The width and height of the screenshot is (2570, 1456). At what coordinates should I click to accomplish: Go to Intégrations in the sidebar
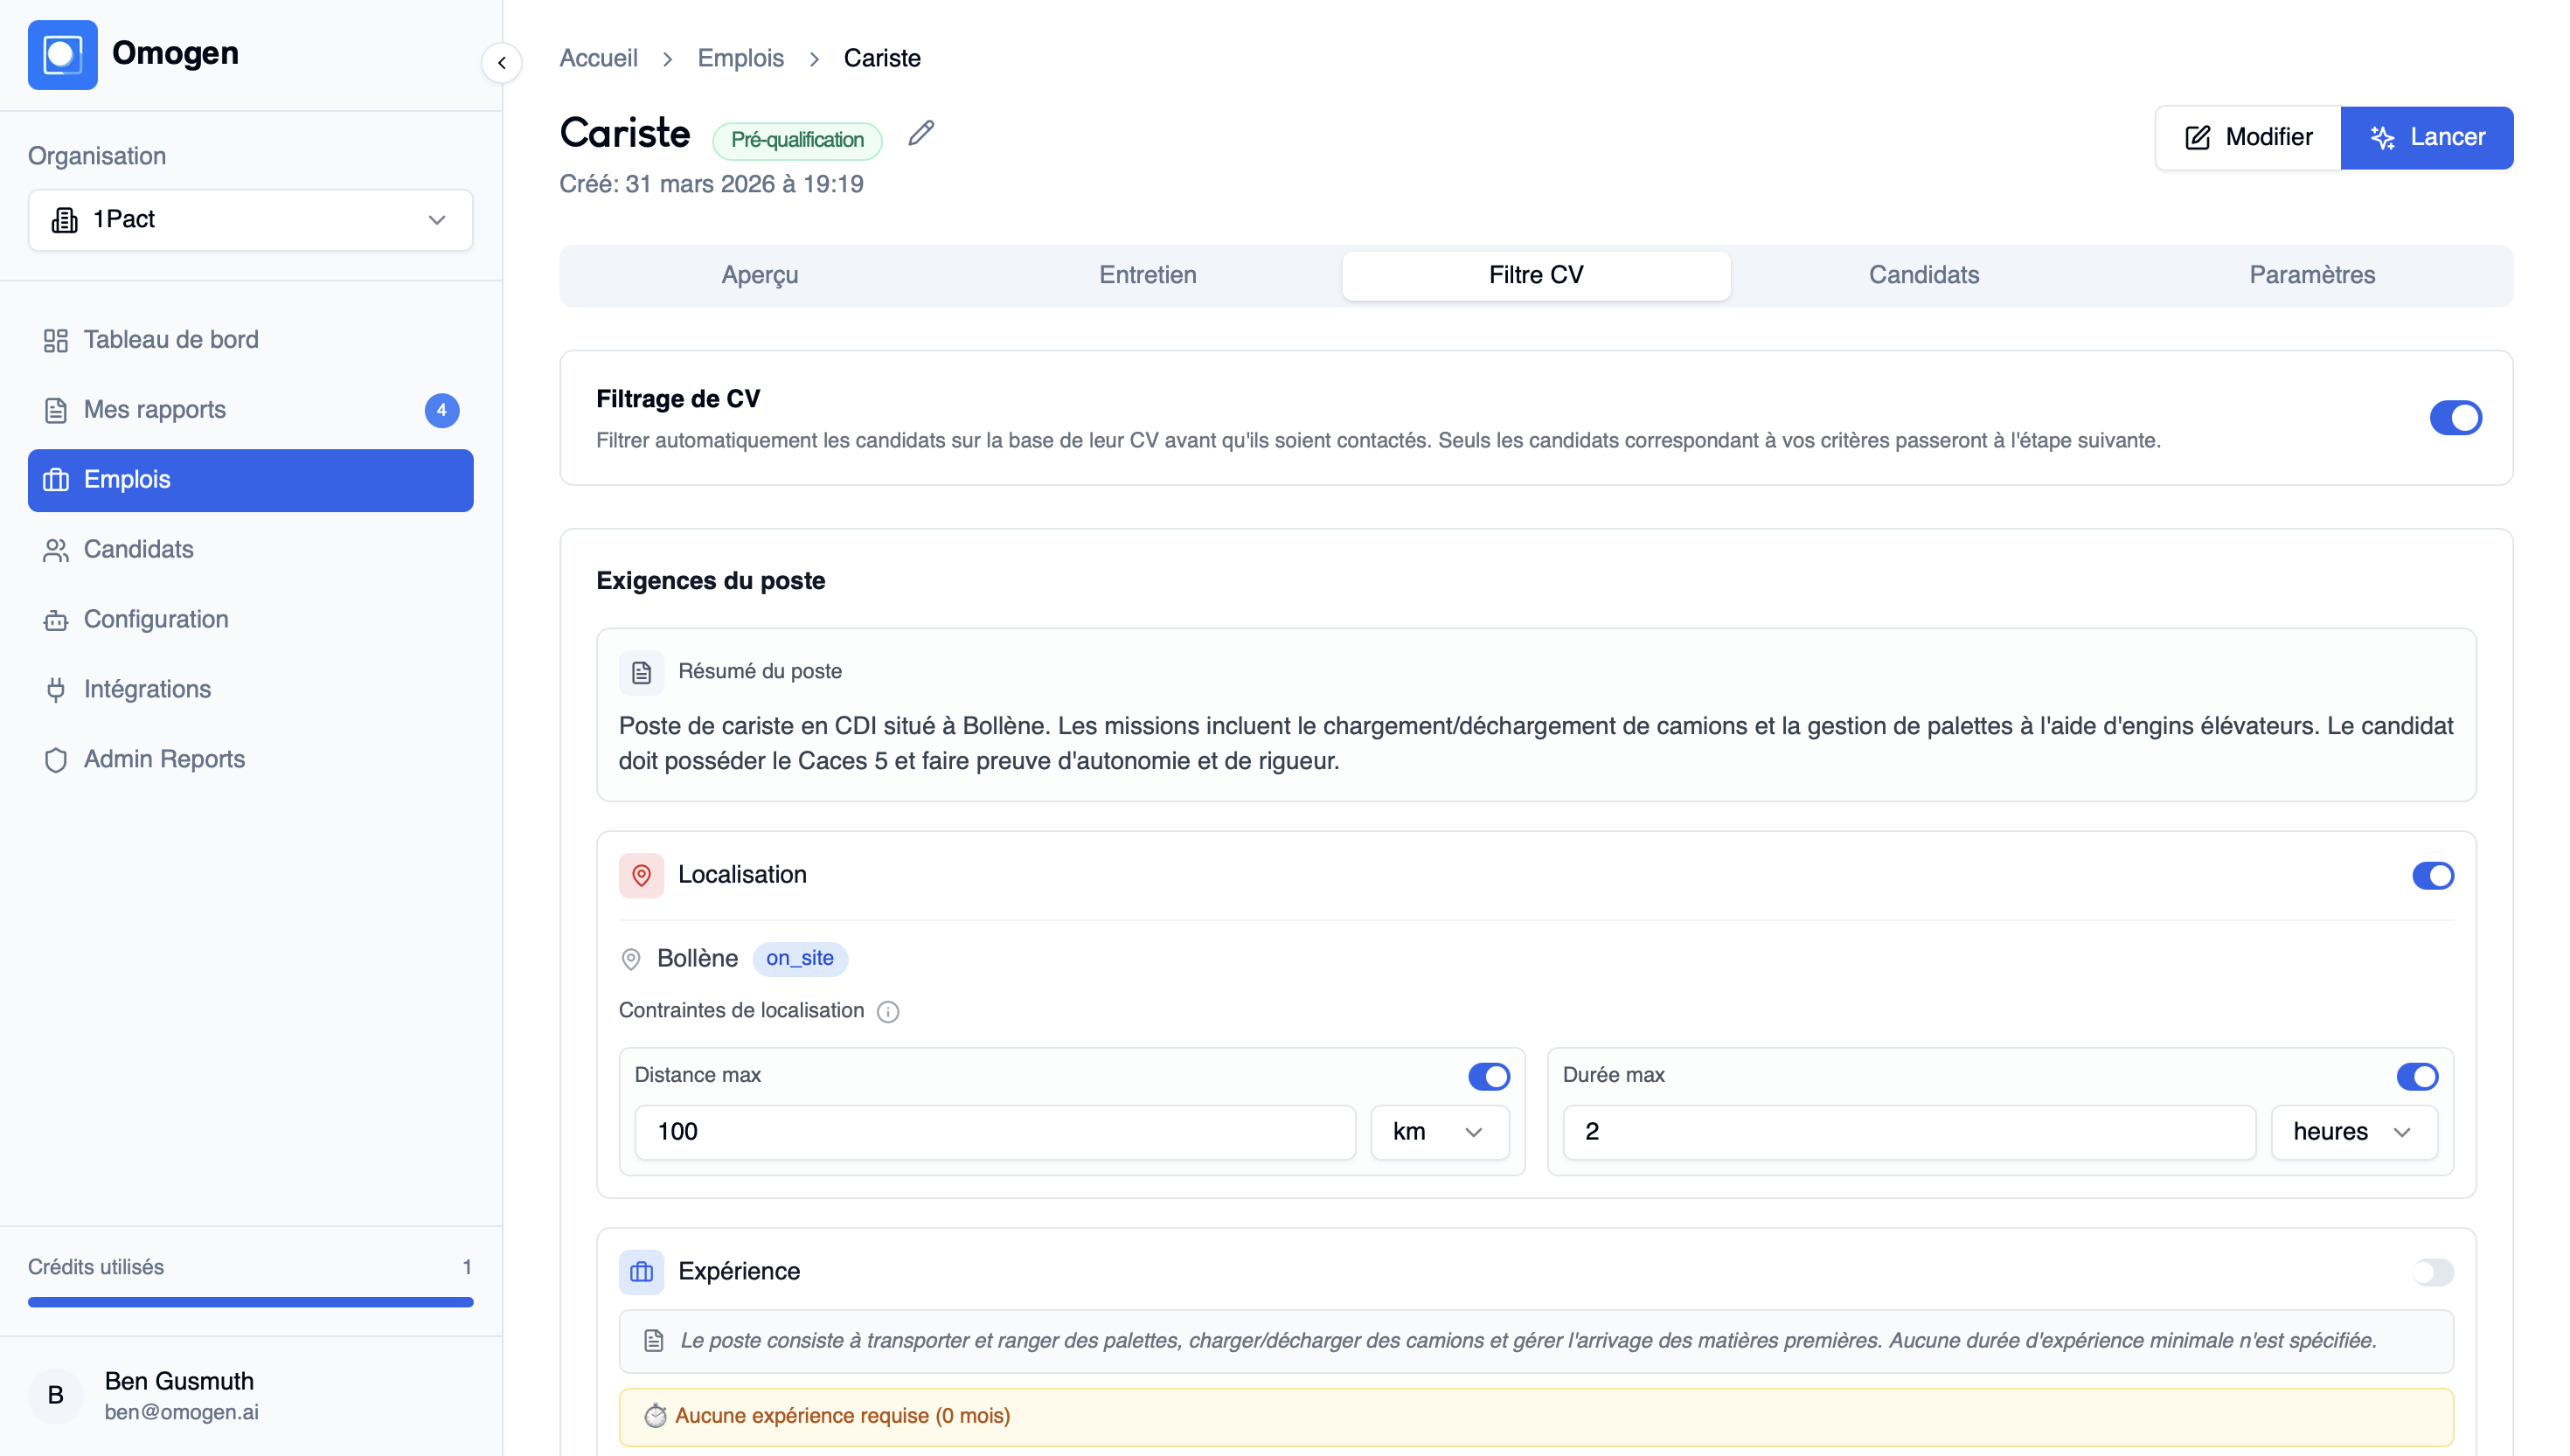pos(147,689)
